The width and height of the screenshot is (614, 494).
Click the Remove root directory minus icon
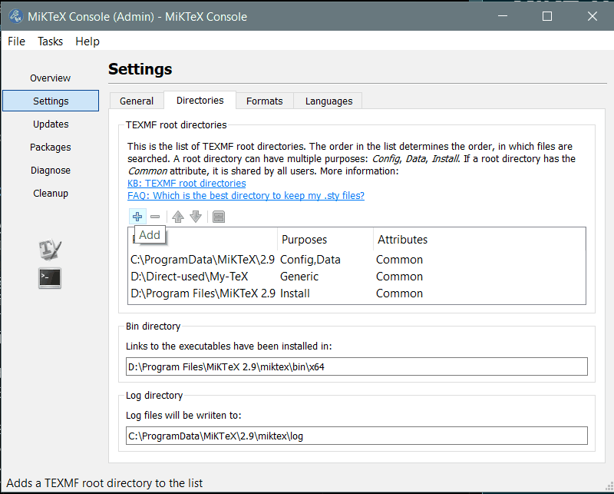155,217
